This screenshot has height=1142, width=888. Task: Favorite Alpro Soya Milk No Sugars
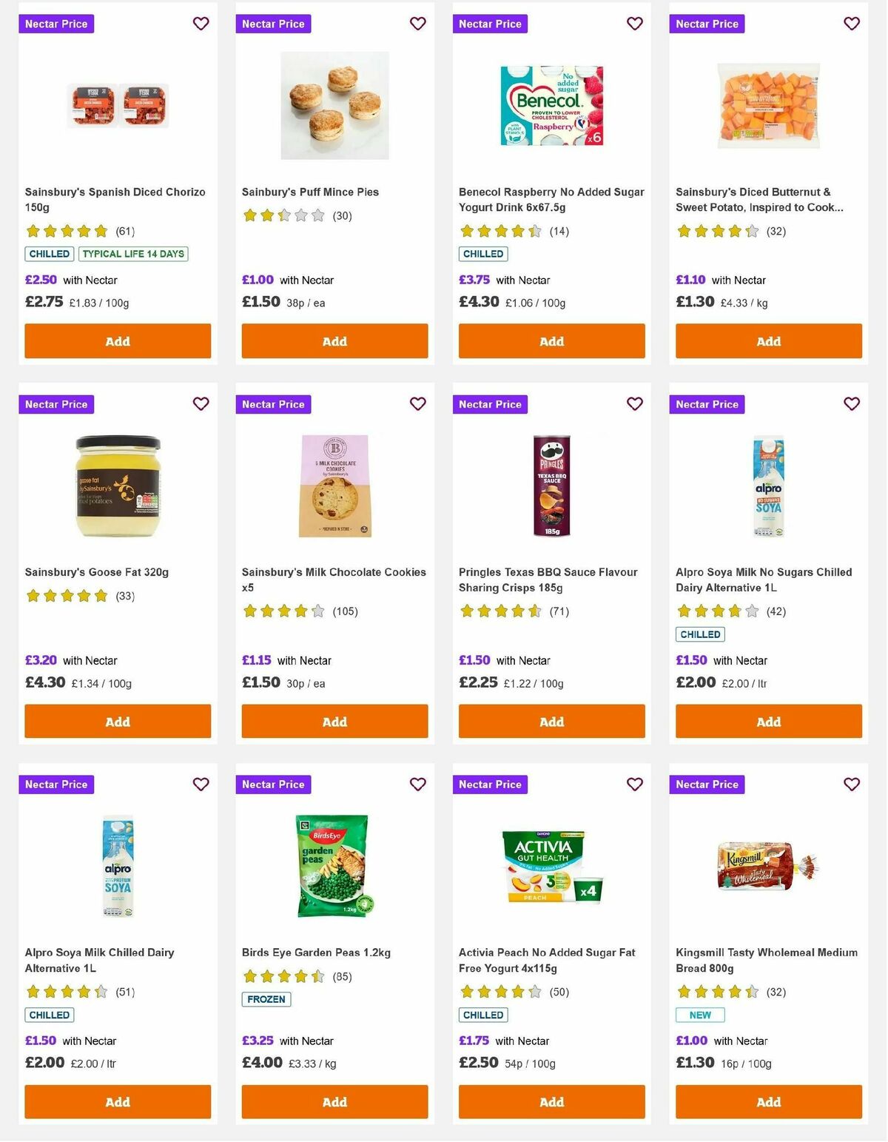(x=851, y=404)
